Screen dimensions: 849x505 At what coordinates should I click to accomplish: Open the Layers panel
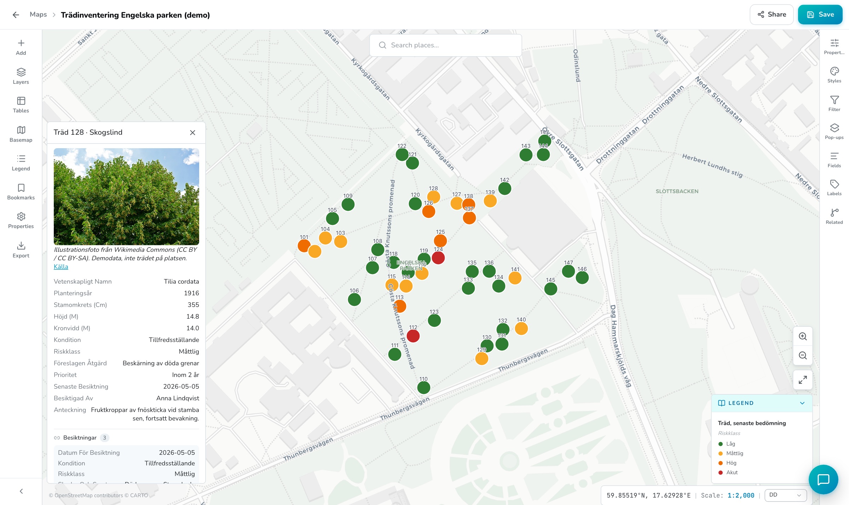[x=21, y=76]
